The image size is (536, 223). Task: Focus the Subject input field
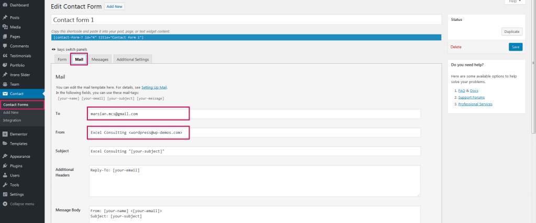point(254,151)
